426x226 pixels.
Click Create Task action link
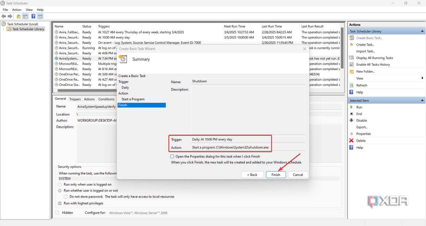[x=365, y=45]
